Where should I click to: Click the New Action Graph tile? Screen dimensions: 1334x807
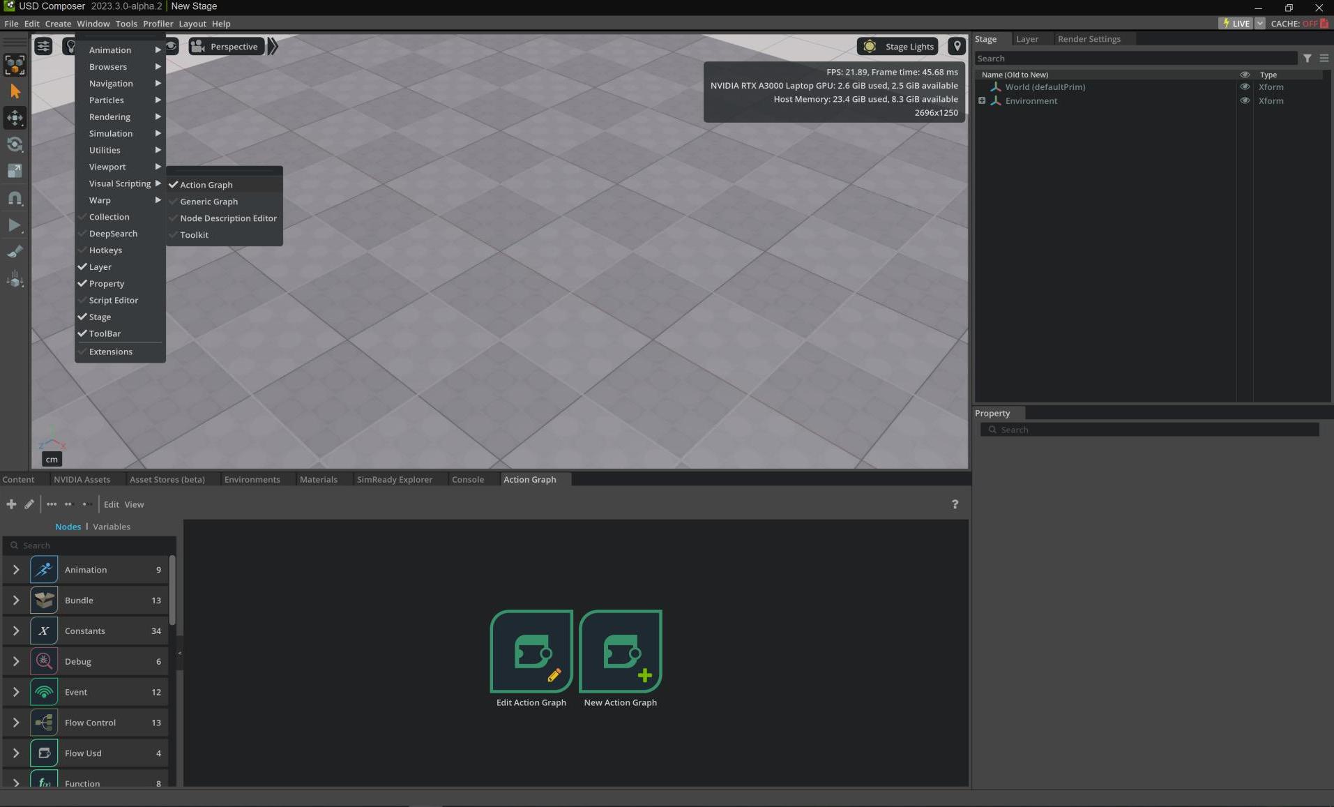pyautogui.click(x=620, y=651)
